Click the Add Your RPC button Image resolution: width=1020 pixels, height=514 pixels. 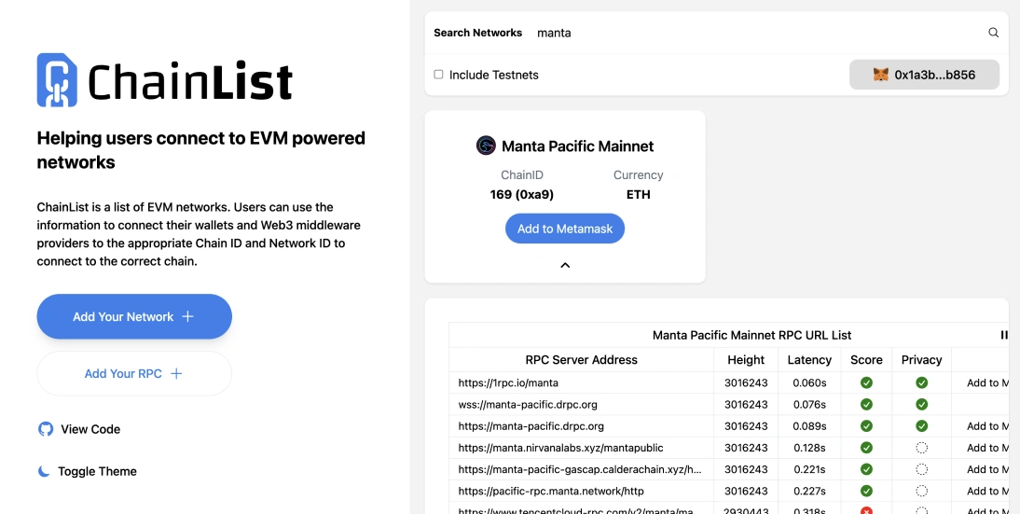point(134,373)
